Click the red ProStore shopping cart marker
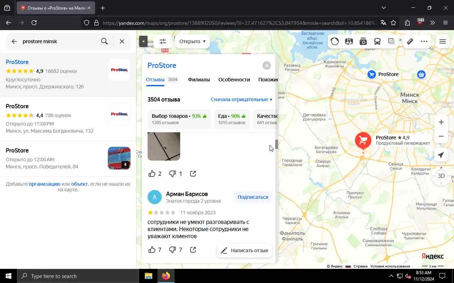Screen dimensions: 454x283 click(x=363, y=141)
